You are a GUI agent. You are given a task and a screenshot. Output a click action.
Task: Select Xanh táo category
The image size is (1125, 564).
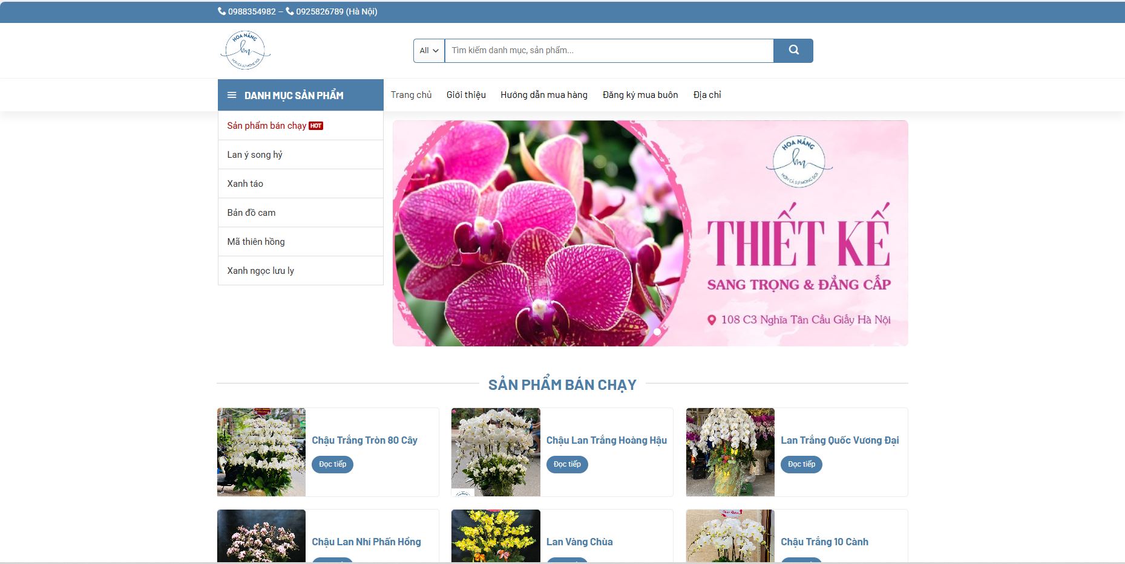click(301, 184)
